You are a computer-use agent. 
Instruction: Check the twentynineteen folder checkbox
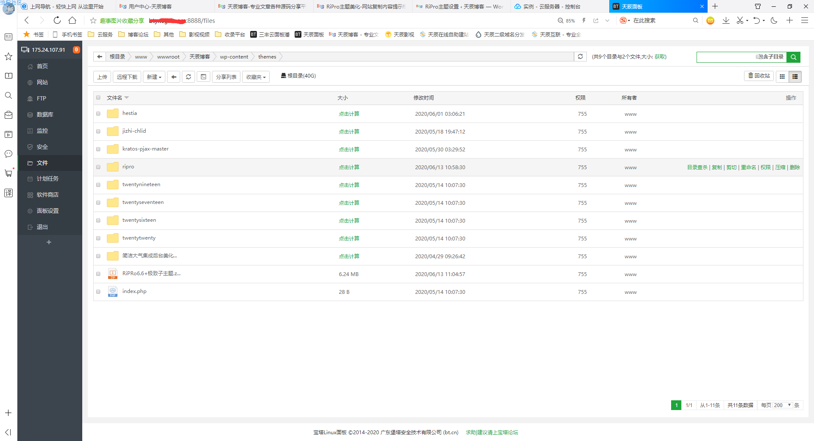[x=98, y=185]
